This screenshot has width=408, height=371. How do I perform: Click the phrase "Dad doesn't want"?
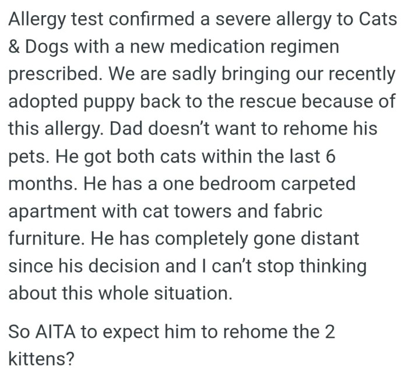[184, 128]
